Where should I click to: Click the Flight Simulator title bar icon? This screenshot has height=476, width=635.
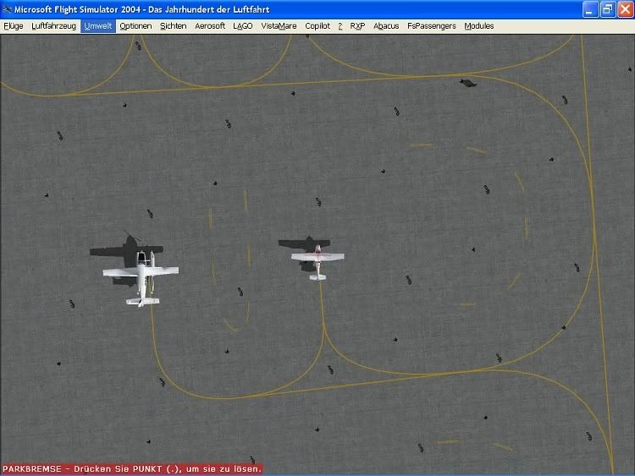click(x=7, y=9)
